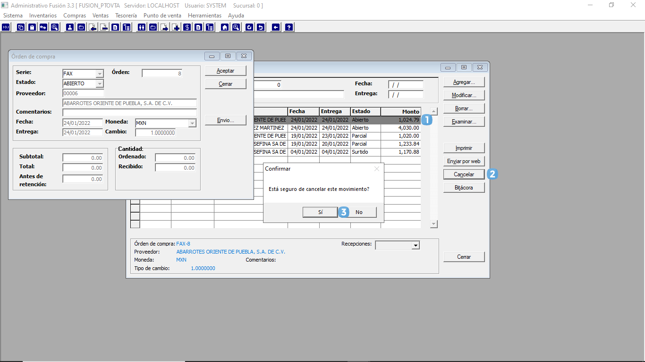
Task: Open the Ayuda menu
Action: point(236,16)
